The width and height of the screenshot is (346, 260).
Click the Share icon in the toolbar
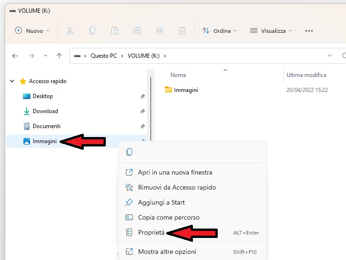(160, 31)
